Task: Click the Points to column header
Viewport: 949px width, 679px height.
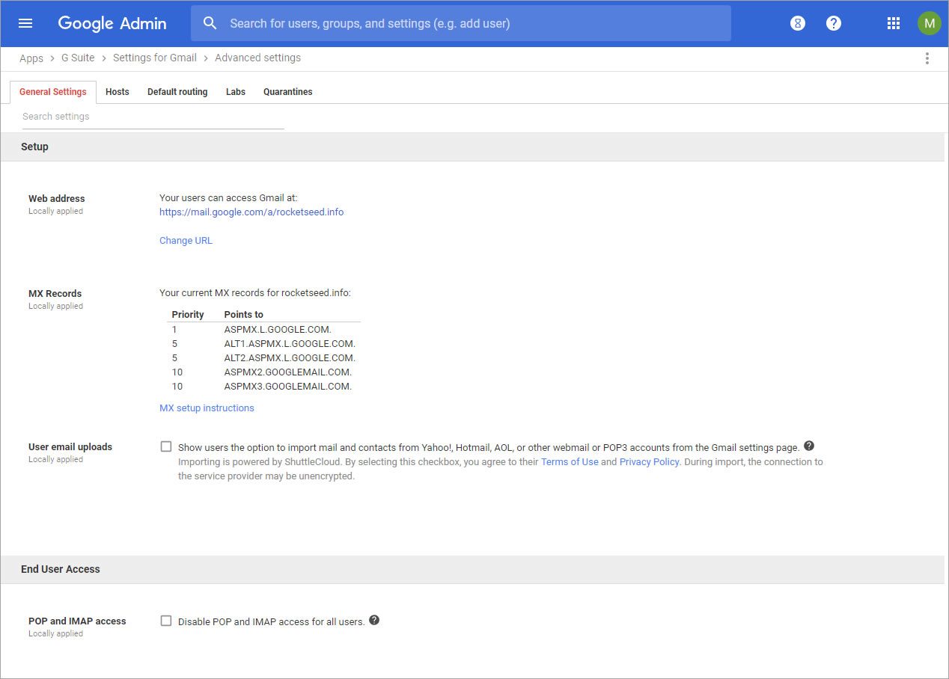Action: click(x=244, y=314)
